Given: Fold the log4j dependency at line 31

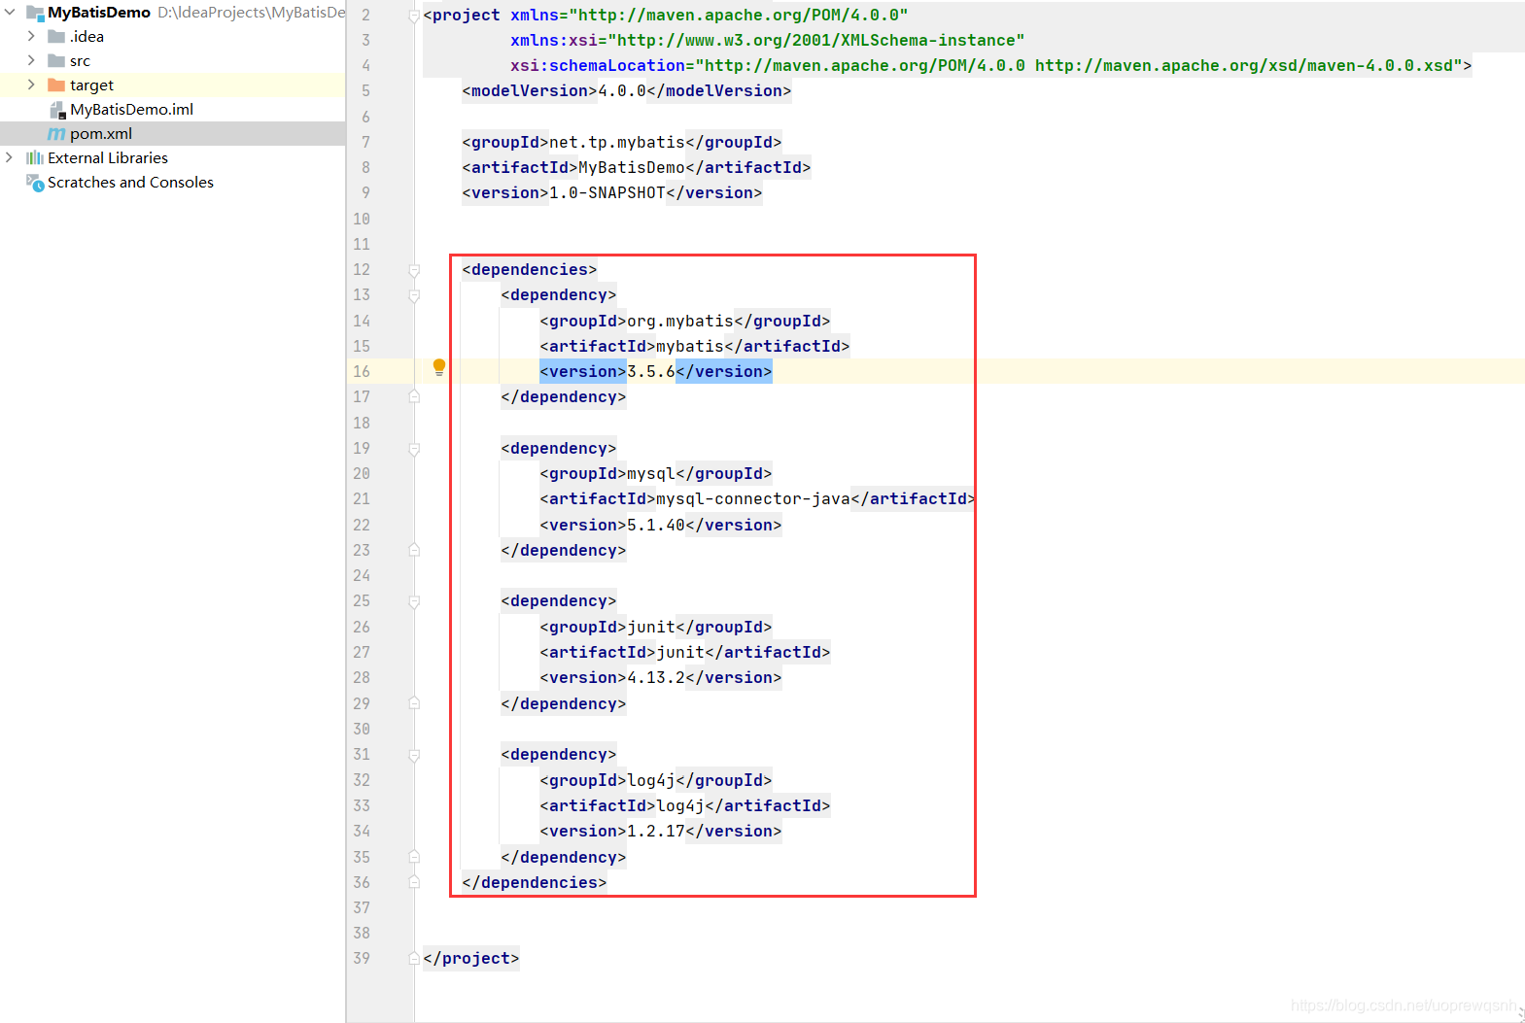Looking at the screenshot, I should (414, 755).
